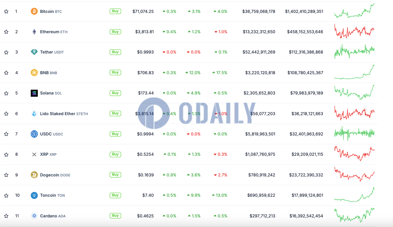
Task: View BNB 7-day sparkline chart
Action: pos(354,72)
